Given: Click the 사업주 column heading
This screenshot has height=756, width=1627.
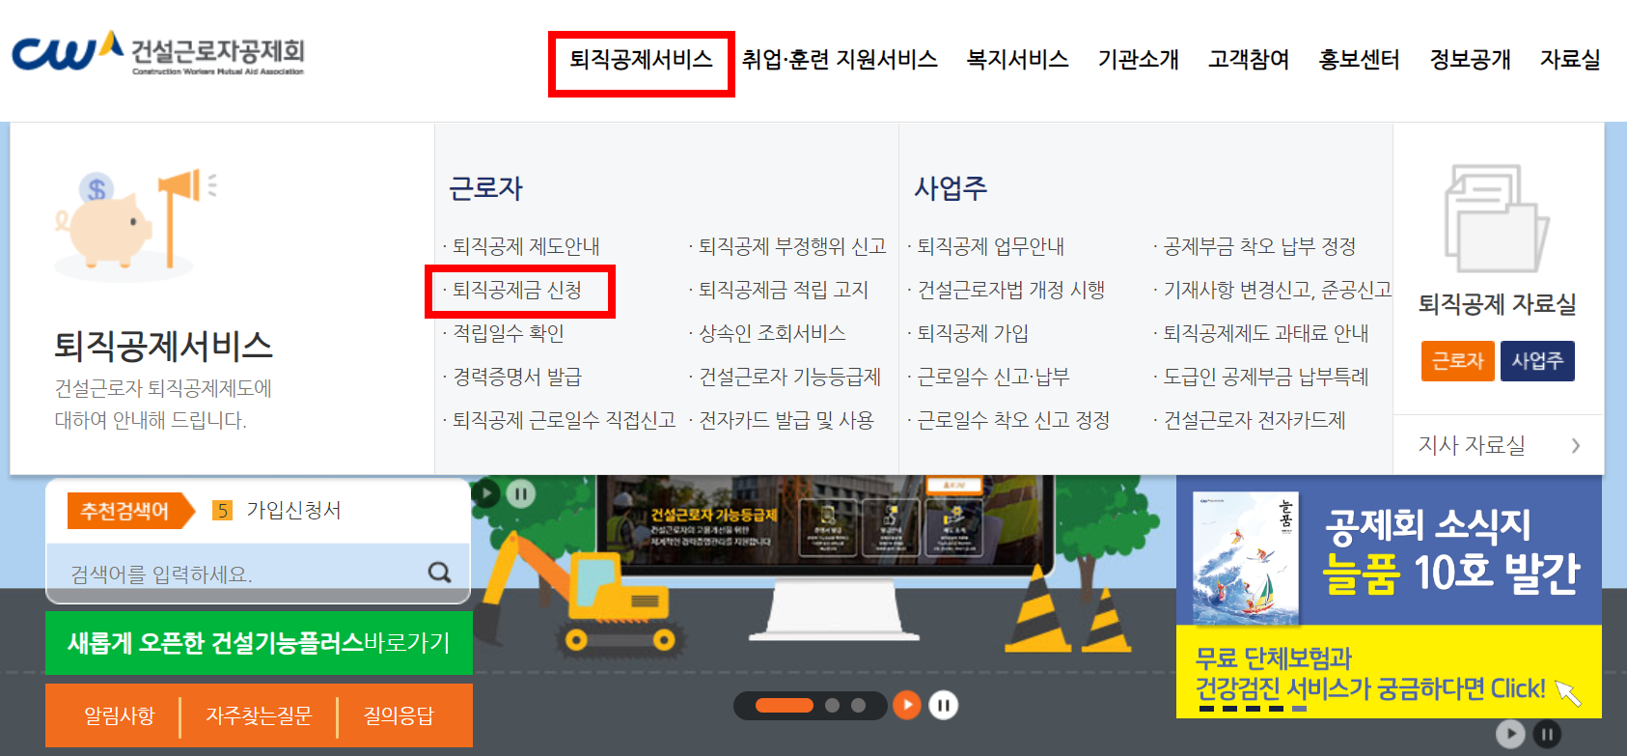Looking at the screenshot, I should (x=951, y=188).
